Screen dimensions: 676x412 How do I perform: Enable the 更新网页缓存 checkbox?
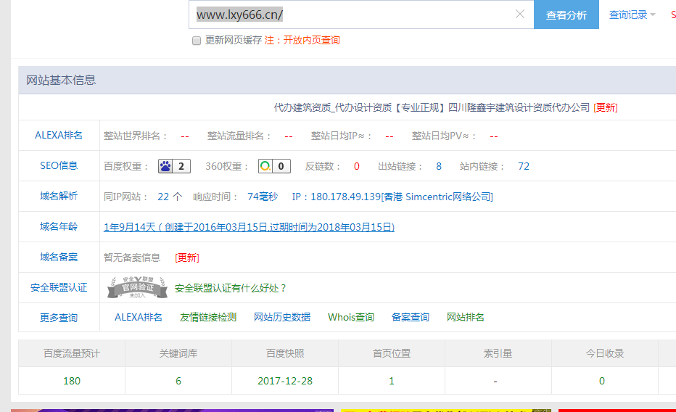(x=197, y=41)
